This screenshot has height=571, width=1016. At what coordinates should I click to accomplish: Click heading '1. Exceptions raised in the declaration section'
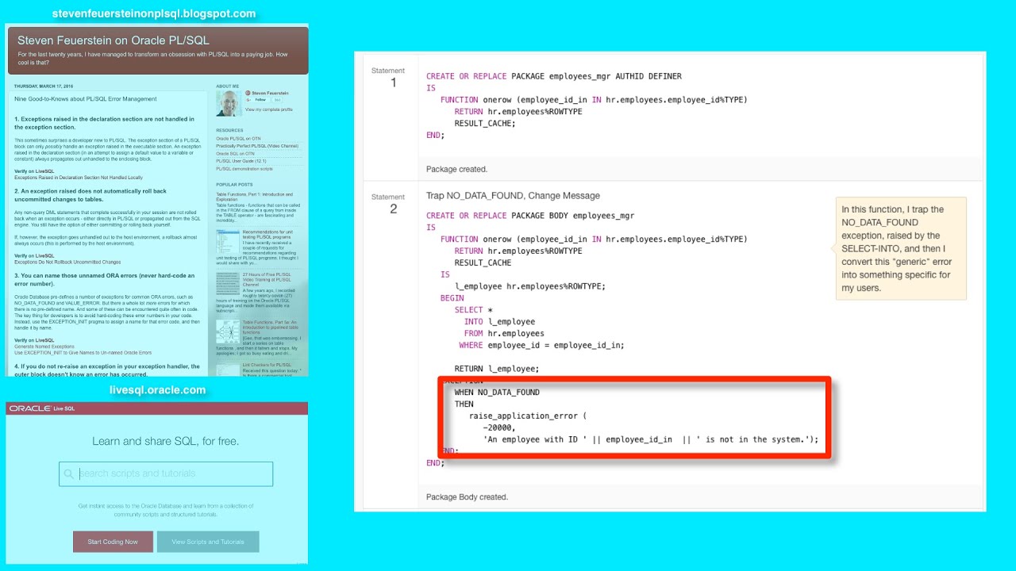(x=104, y=123)
